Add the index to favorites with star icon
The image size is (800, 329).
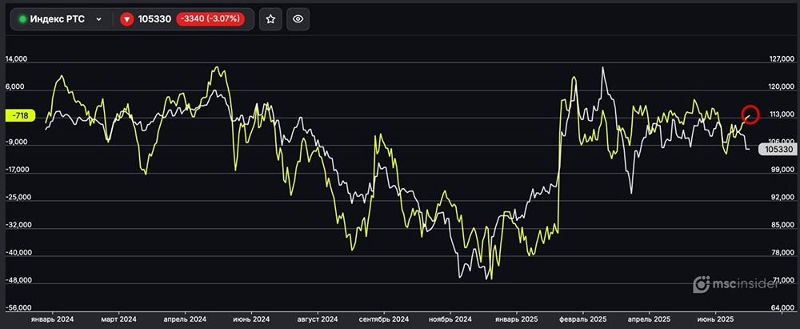point(271,19)
